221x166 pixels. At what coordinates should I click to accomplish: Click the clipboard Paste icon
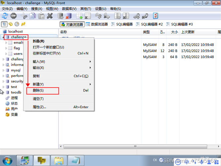(41, 16)
